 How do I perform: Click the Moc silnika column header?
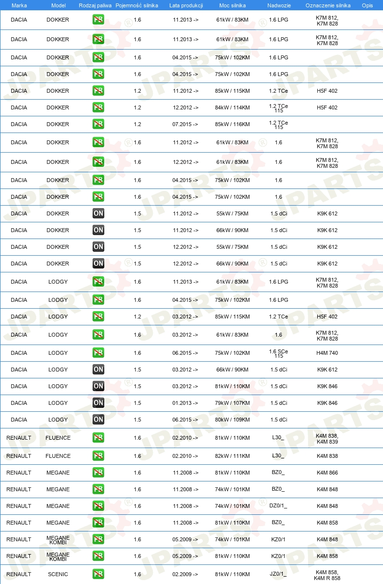(x=233, y=5)
